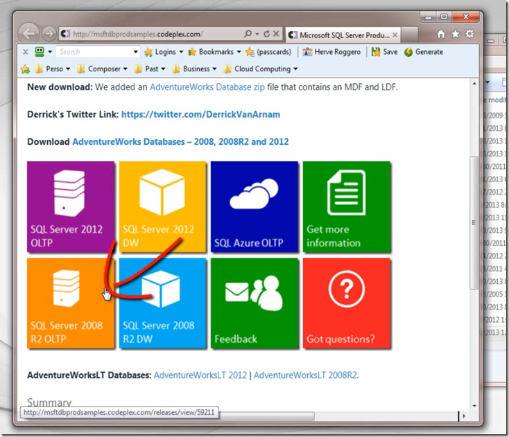Open AdventureWorks Databases 2008, 2008R2 and 2012 link
The height and width of the screenshot is (437, 509).
[x=180, y=142]
